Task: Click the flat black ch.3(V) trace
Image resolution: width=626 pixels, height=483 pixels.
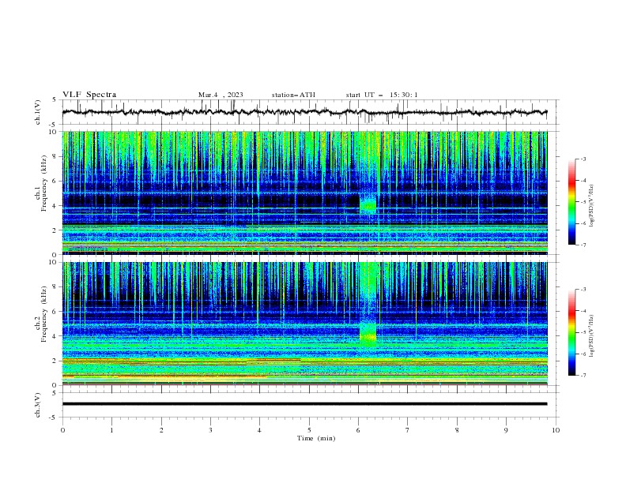Action: coord(304,404)
